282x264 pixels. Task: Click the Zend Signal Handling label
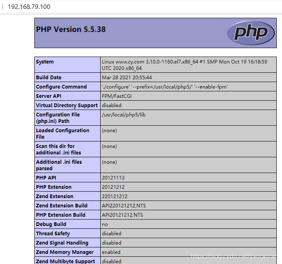pyautogui.click(x=62, y=243)
